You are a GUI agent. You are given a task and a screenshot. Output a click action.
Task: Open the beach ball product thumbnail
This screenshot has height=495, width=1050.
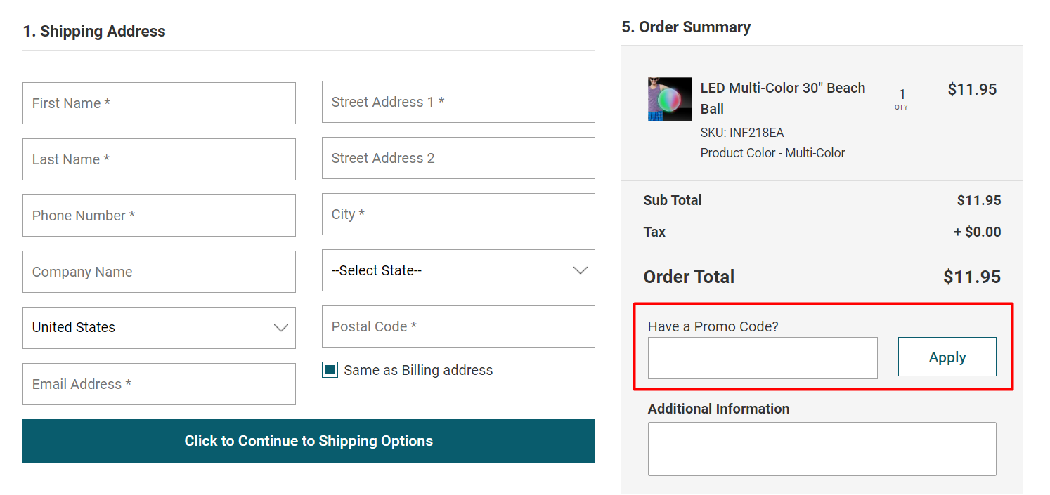[669, 100]
